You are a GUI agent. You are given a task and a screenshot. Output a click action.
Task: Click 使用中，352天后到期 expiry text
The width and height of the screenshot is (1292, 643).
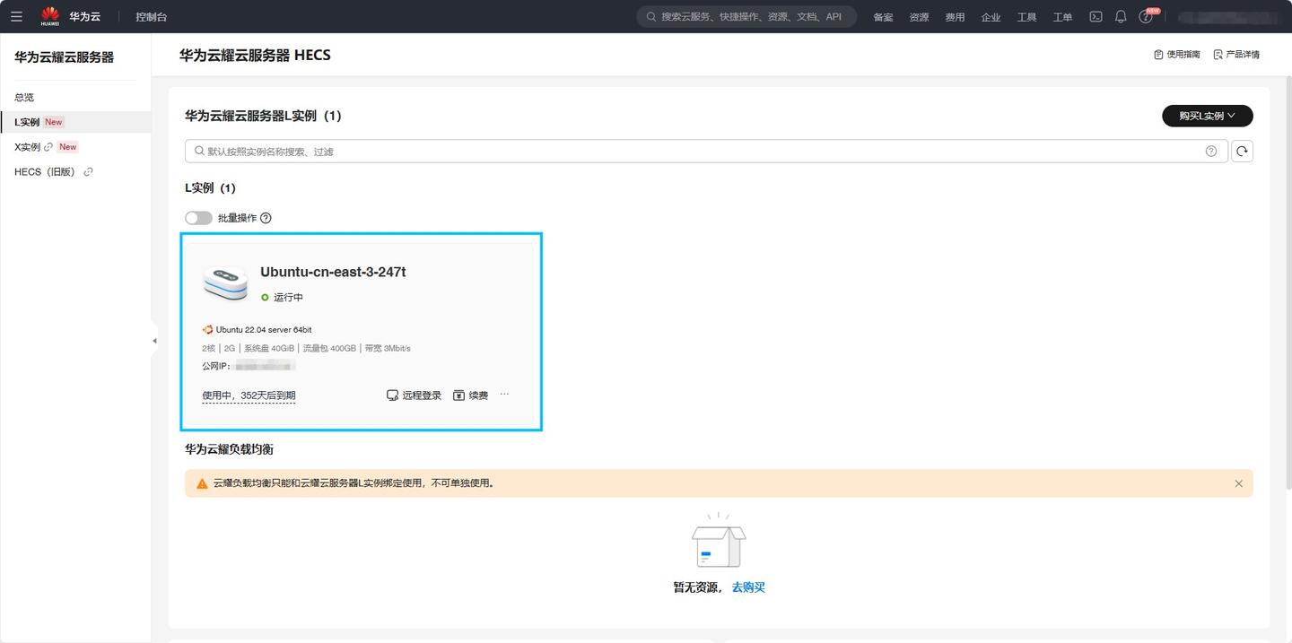249,395
